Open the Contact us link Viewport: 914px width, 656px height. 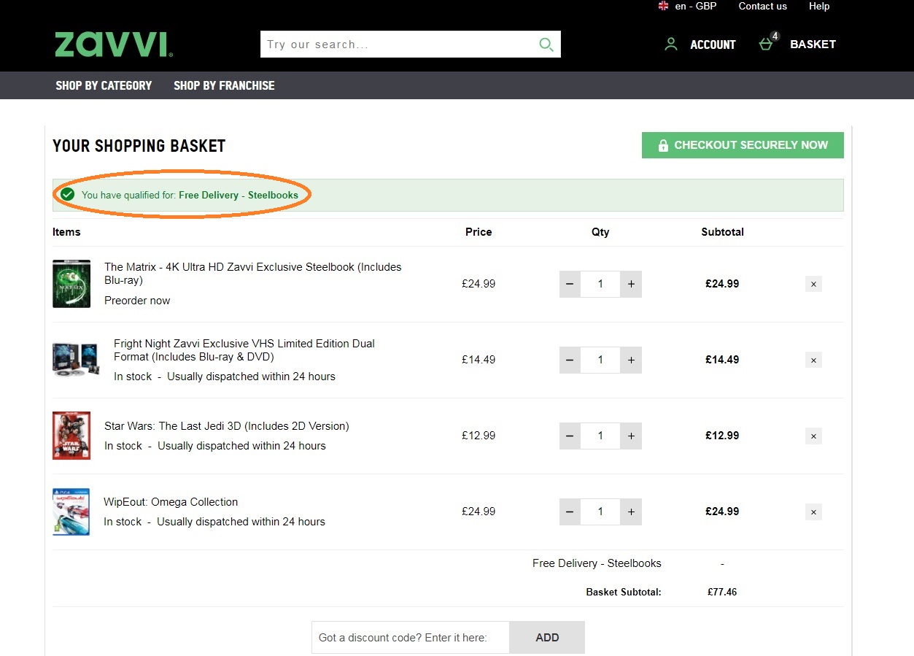point(762,7)
